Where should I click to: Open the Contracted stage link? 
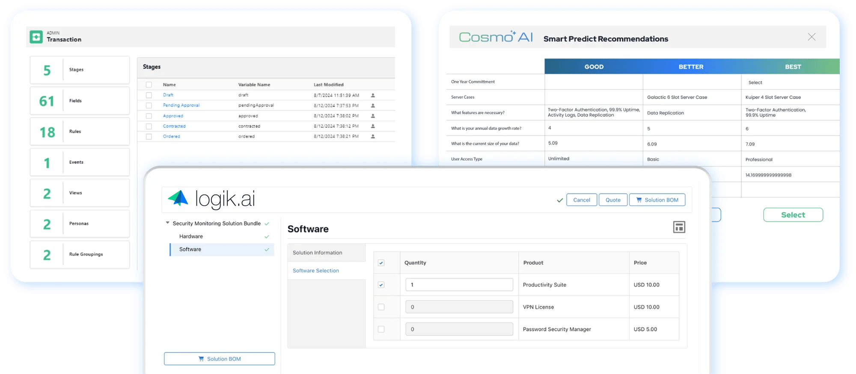pyautogui.click(x=174, y=126)
